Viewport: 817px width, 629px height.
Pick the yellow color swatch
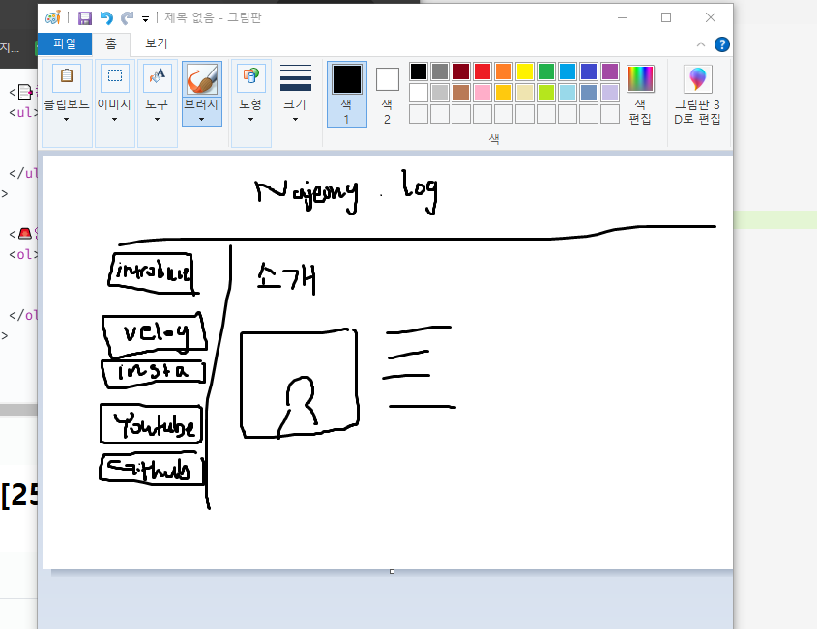pos(525,71)
